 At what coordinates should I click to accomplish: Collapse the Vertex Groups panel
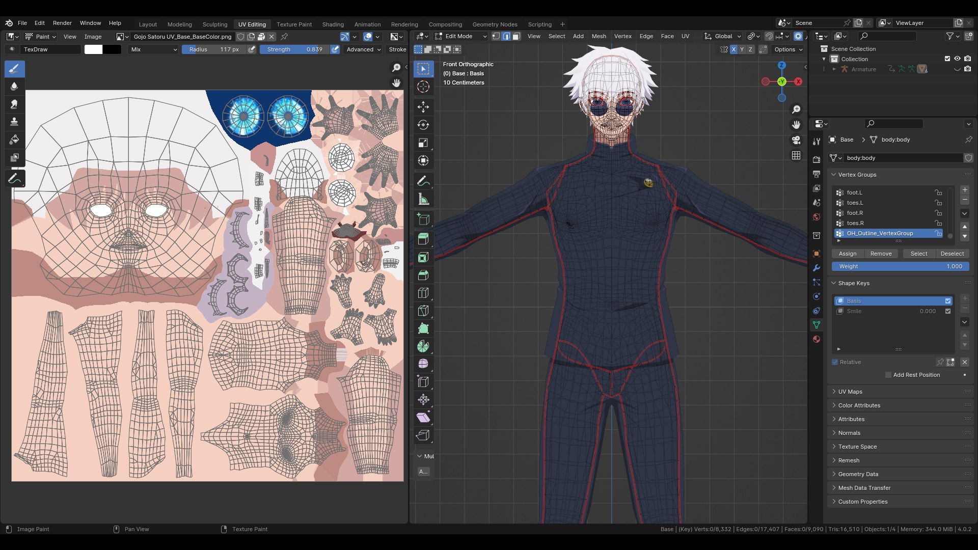click(x=857, y=175)
